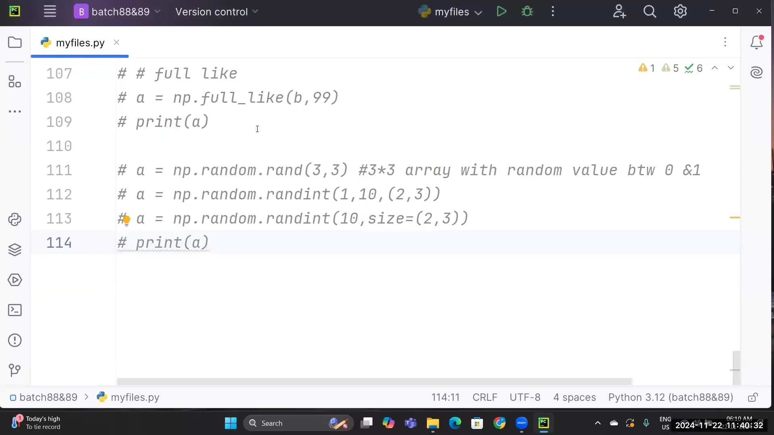
Task: Open the main hamburger menu
Action: pos(50,11)
